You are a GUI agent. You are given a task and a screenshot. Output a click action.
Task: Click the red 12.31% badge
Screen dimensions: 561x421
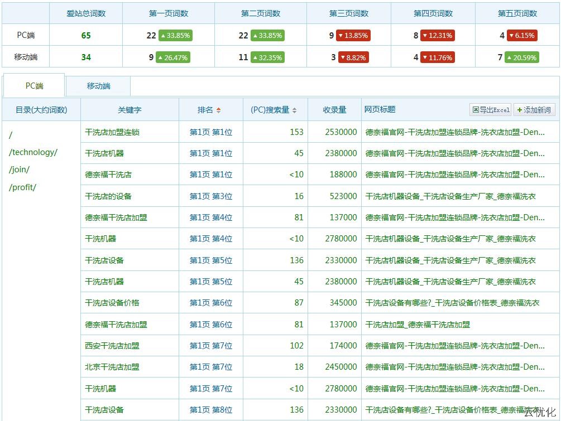tap(438, 35)
